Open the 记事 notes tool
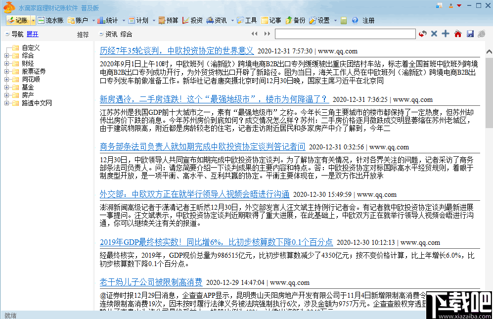Screen dimensions: 493x319 click(x=272, y=20)
